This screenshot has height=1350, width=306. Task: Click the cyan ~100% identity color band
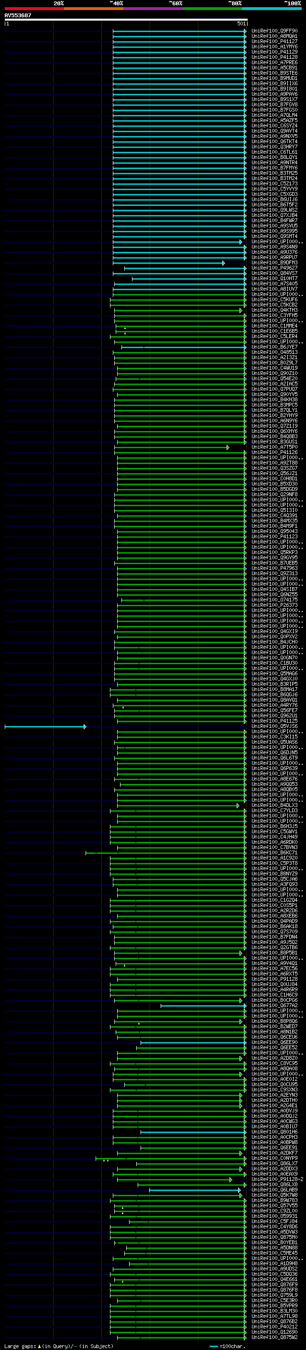[x=272, y=9]
